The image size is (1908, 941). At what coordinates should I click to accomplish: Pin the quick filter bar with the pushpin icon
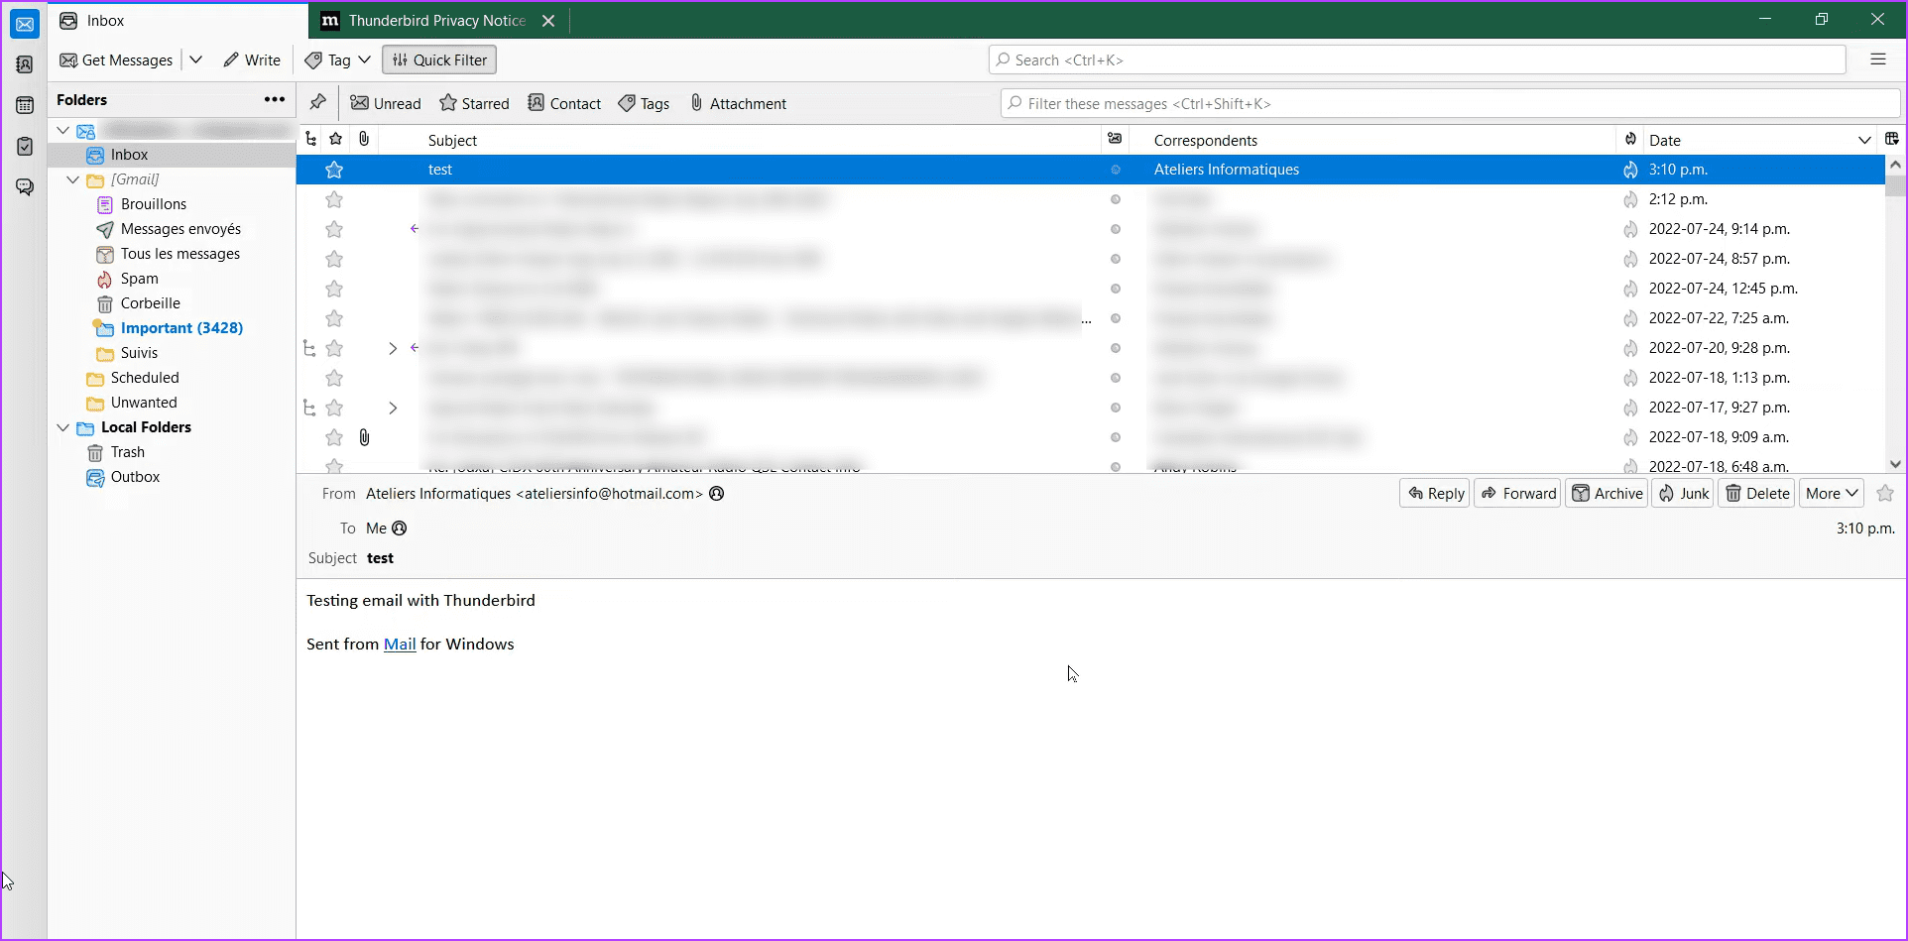pos(317,102)
